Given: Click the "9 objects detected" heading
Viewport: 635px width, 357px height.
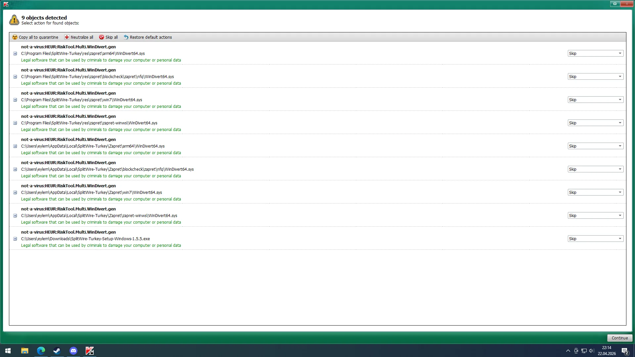Looking at the screenshot, I should coord(44,18).
